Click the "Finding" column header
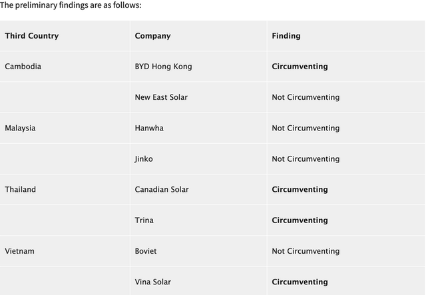The width and height of the screenshot is (426, 295). pos(286,36)
